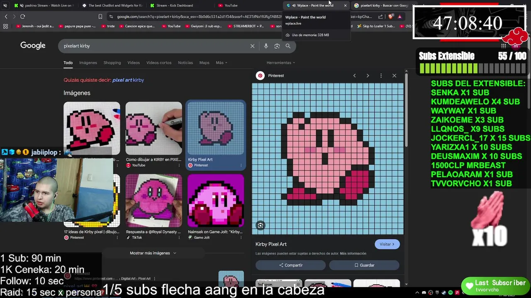The width and height of the screenshot is (531, 298).
Task: Open the first Kirby thumbnail with red feet
Action: tap(92, 128)
